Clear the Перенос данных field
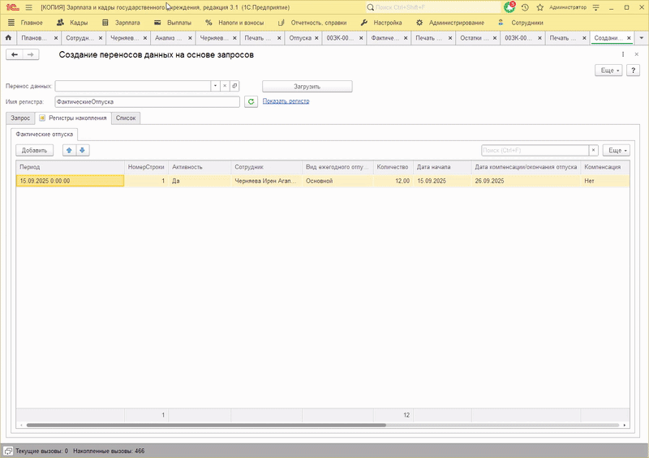The width and height of the screenshot is (649, 458). coord(225,86)
